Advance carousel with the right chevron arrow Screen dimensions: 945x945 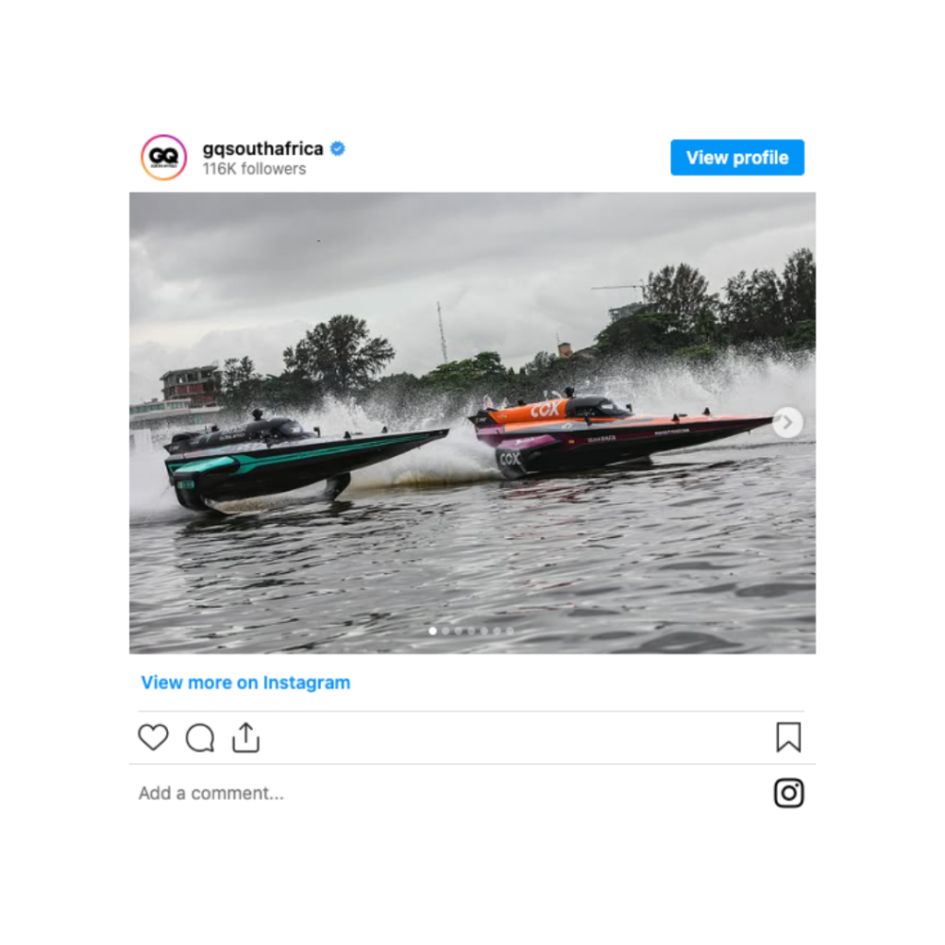[x=787, y=423]
